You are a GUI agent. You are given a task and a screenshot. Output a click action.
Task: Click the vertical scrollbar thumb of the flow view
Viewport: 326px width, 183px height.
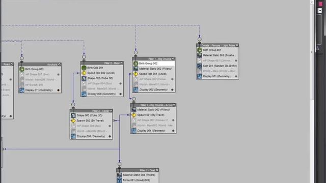coord(312,52)
